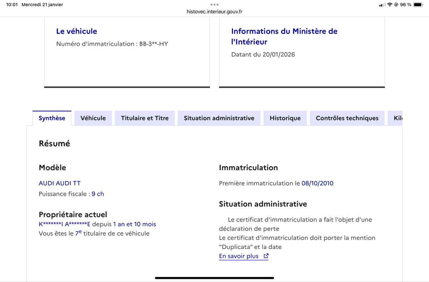Click the 7e titulaire line
The width and height of the screenshot is (429, 282).
click(94, 233)
